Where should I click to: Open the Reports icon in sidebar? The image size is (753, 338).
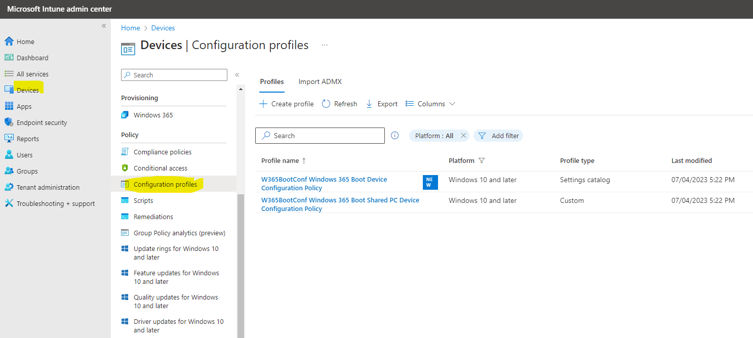9,139
